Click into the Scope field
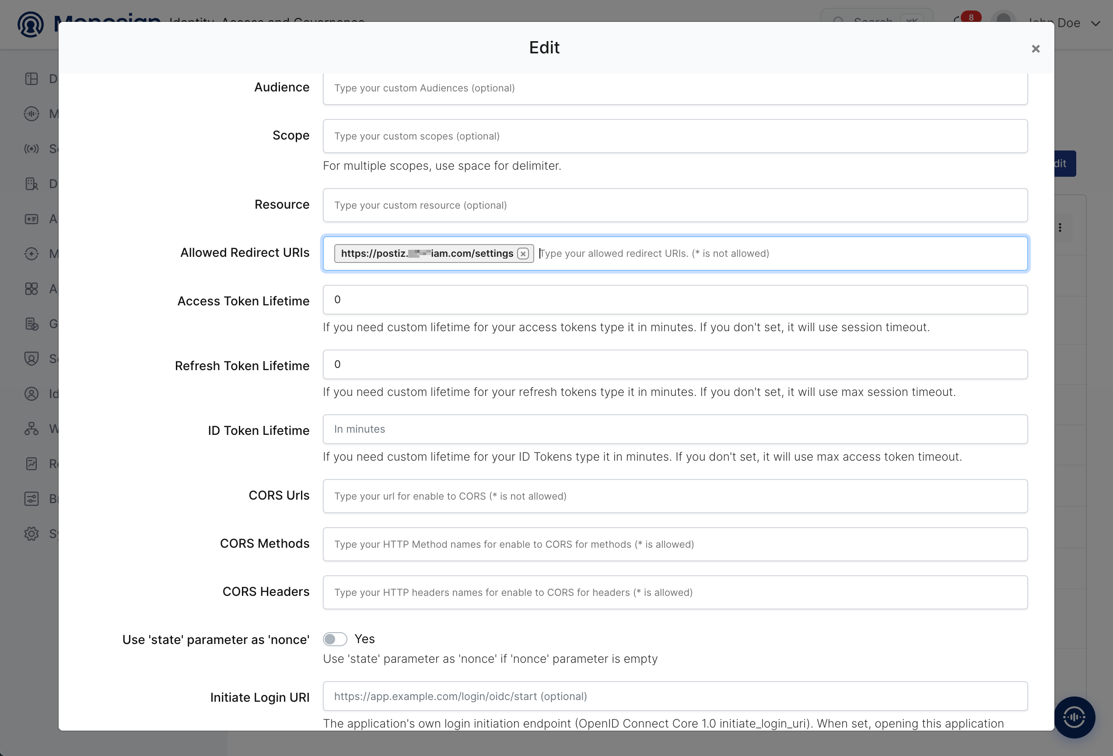This screenshot has height=756, width=1113. 675,136
